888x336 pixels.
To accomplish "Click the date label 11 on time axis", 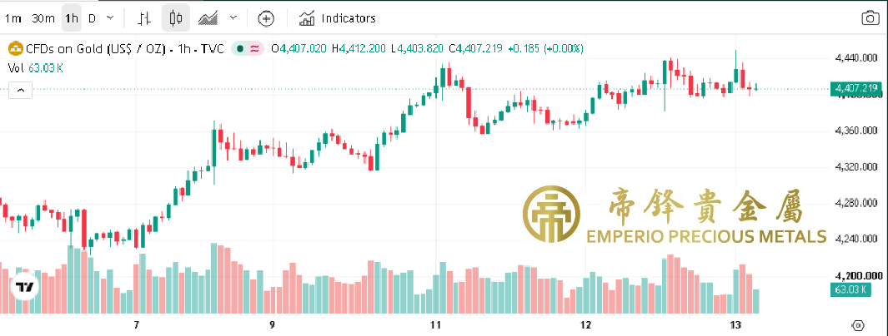I will point(435,325).
